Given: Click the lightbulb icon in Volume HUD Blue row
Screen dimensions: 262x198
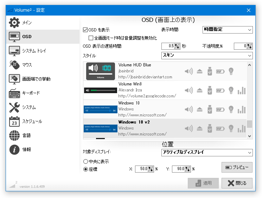Looking at the screenshot, I should [231, 71].
